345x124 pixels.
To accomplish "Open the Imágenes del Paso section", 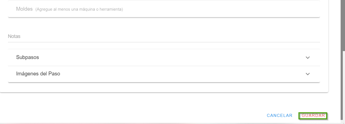I will pos(164,74).
